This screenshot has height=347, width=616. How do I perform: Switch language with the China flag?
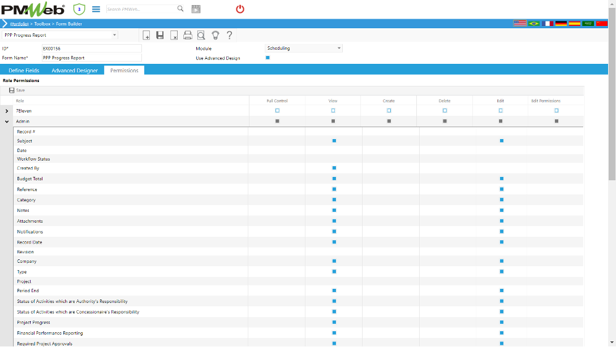[601, 24]
